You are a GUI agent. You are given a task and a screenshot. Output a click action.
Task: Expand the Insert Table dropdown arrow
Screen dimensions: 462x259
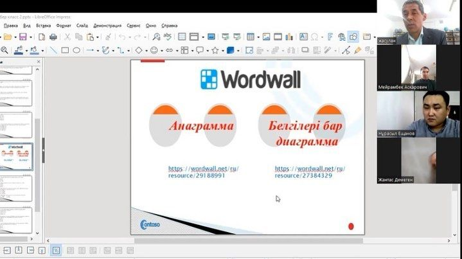point(258,37)
